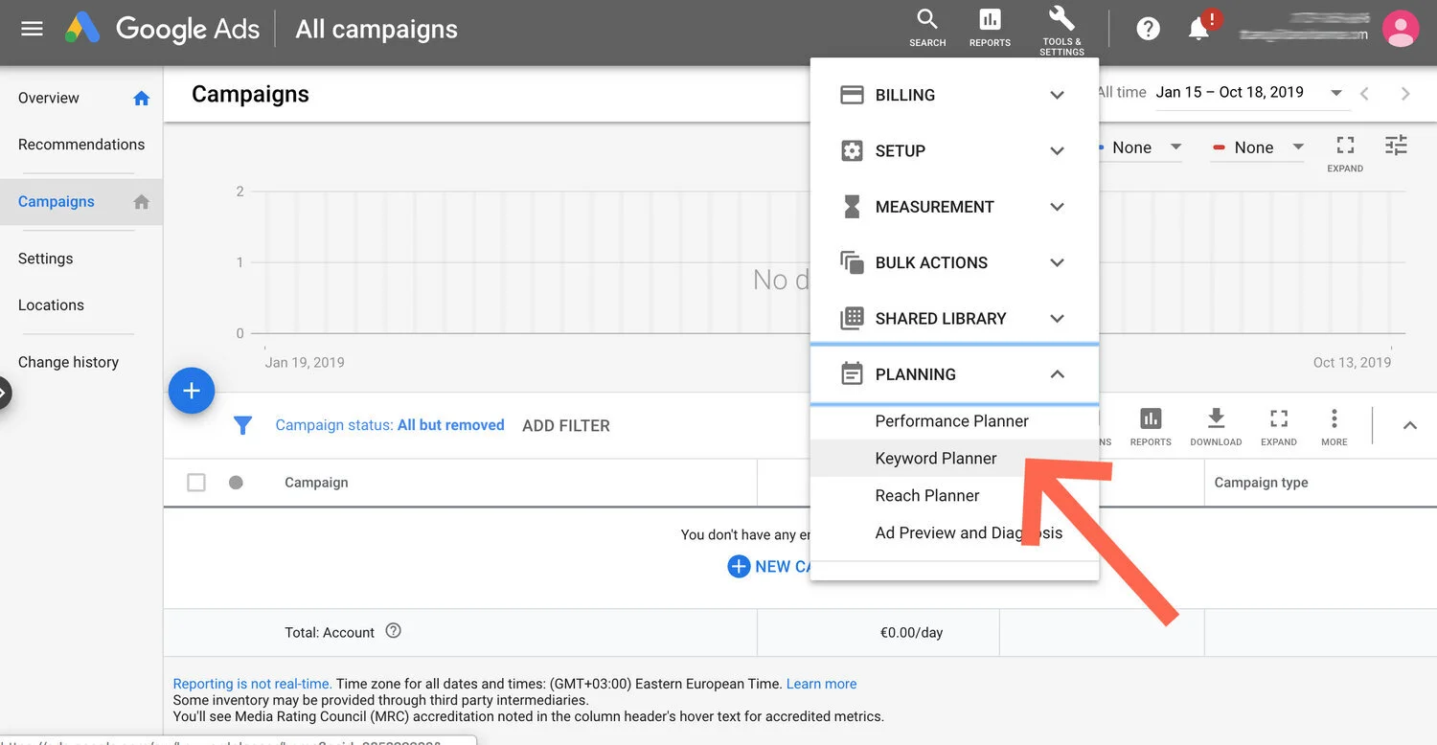Expand the collapsed side panel arrow
Image resolution: width=1437 pixels, height=745 pixels.
point(4,393)
